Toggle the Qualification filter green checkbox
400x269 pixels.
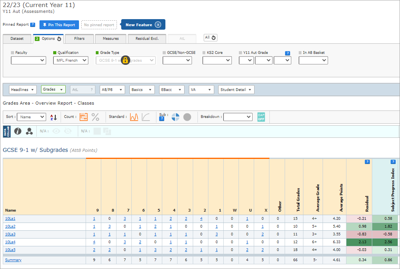click(x=55, y=53)
